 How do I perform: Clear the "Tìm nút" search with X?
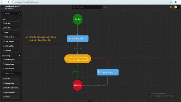[x=20, y=74]
